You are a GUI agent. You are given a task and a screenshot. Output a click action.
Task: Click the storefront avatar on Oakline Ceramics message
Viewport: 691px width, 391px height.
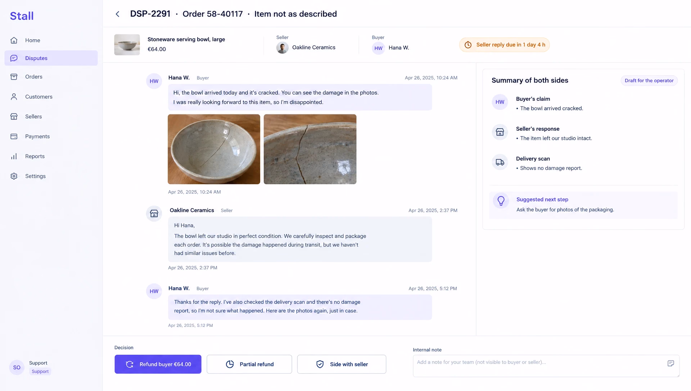pyautogui.click(x=154, y=214)
